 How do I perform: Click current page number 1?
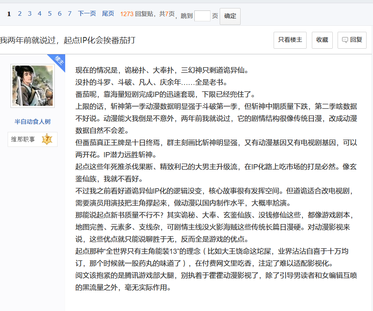coord(9,14)
